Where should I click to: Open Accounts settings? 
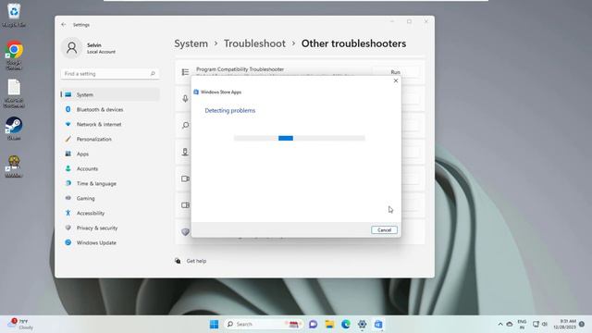[x=110, y=168]
